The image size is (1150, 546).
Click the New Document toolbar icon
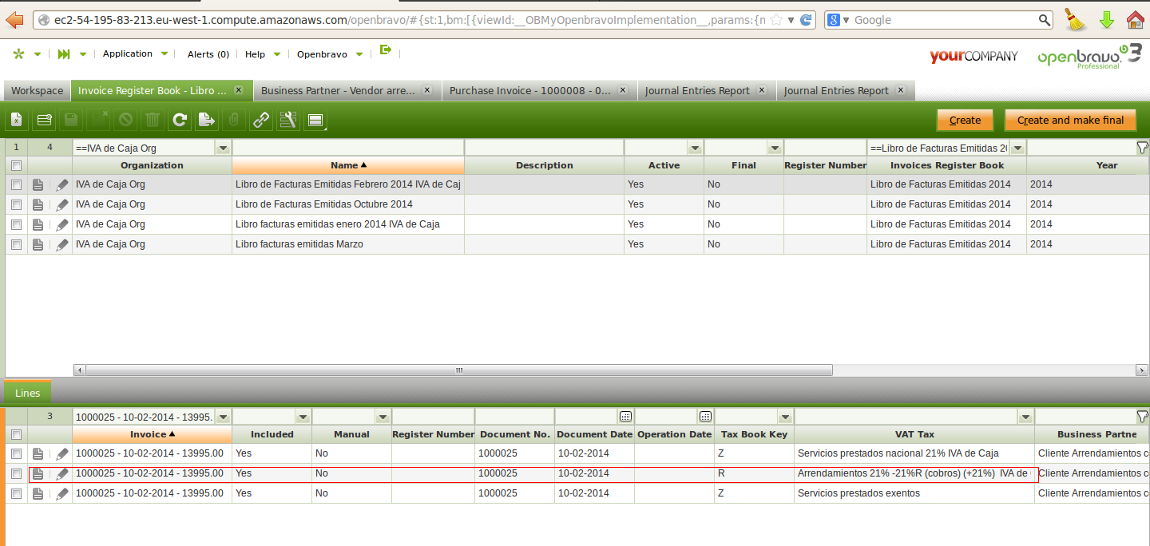click(17, 121)
